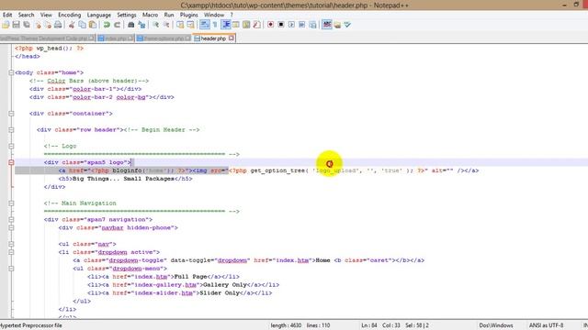The width and height of the screenshot is (588, 330).
Task: Click the Redo arrow icon
Action: coord(117,25)
